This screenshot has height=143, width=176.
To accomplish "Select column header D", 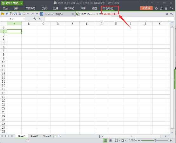I will (x=58, y=24).
